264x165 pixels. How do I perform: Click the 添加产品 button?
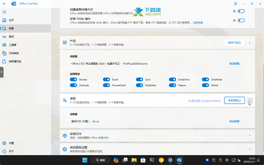click(234, 42)
